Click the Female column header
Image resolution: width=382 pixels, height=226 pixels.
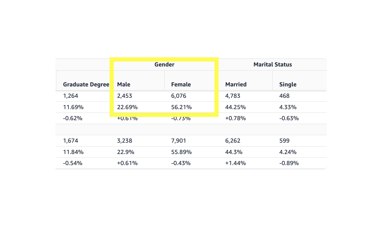pyautogui.click(x=181, y=84)
